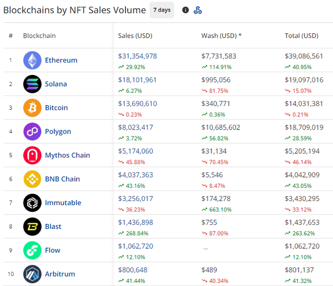Sort by Total (USD) column header
Screen dimensions: 333x286
tap(301, 36)
